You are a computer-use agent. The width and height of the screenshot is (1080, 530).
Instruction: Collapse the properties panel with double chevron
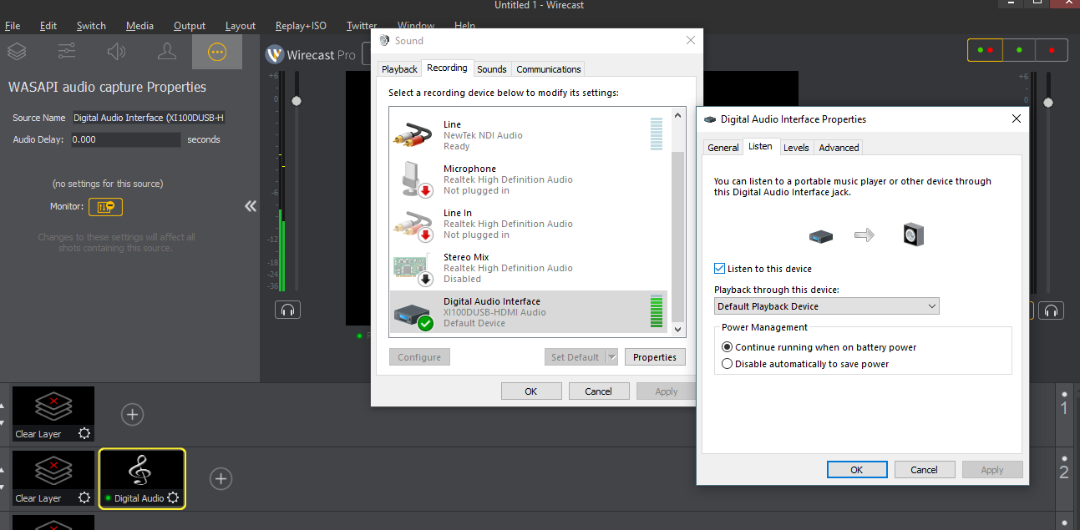point(250,206)
